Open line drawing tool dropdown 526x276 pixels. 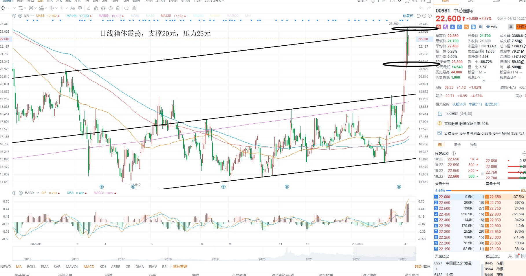(x=14, y=8)
